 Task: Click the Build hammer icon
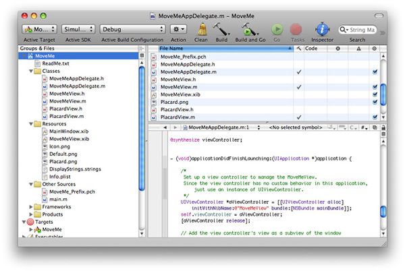point(221,29)
